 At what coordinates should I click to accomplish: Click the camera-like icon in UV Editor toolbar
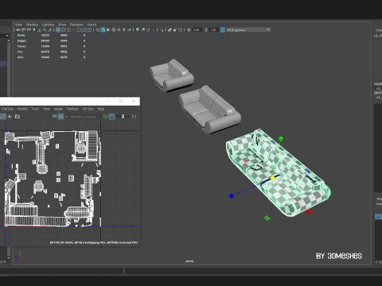[18, 117]
